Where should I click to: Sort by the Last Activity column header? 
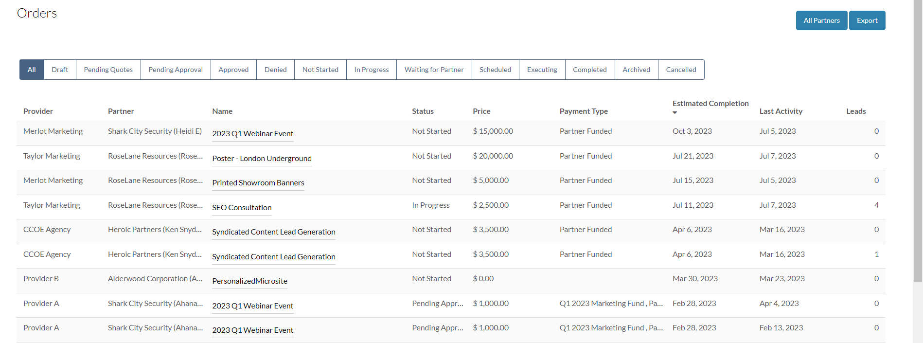(x=781, y=111)
